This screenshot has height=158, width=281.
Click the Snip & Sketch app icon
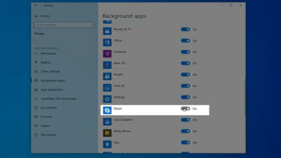tap(107, 122)
